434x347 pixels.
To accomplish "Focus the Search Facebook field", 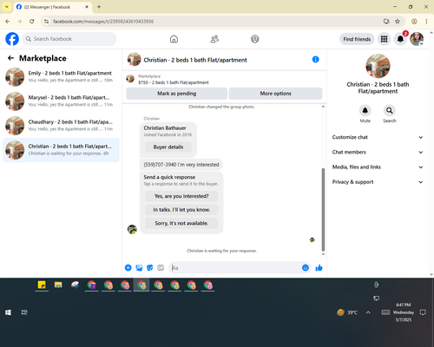I will pyautogui.click(x=69, y=39).
